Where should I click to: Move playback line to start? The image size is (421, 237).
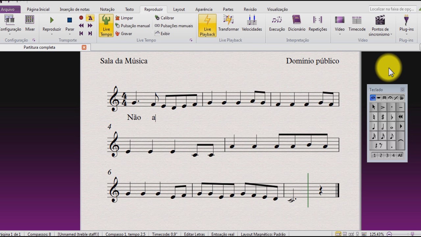pos(81,33)
